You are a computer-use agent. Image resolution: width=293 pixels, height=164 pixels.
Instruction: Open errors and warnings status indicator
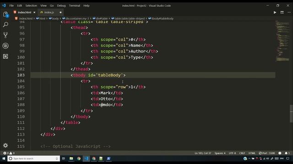point(9,153)
